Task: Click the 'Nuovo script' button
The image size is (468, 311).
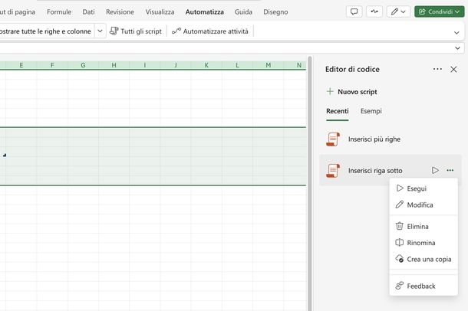Action: coord(351,91)
